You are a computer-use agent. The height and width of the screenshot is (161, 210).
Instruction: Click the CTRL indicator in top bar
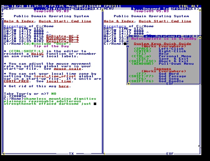(184, 6)
